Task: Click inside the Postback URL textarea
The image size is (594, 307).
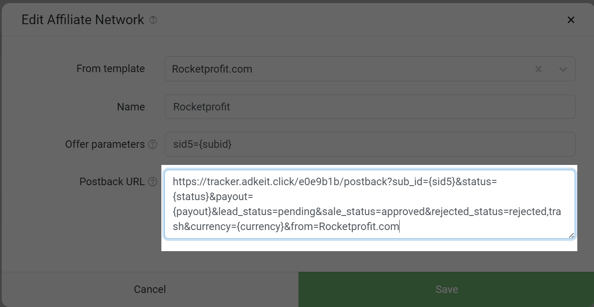Action: coord(369,205)
